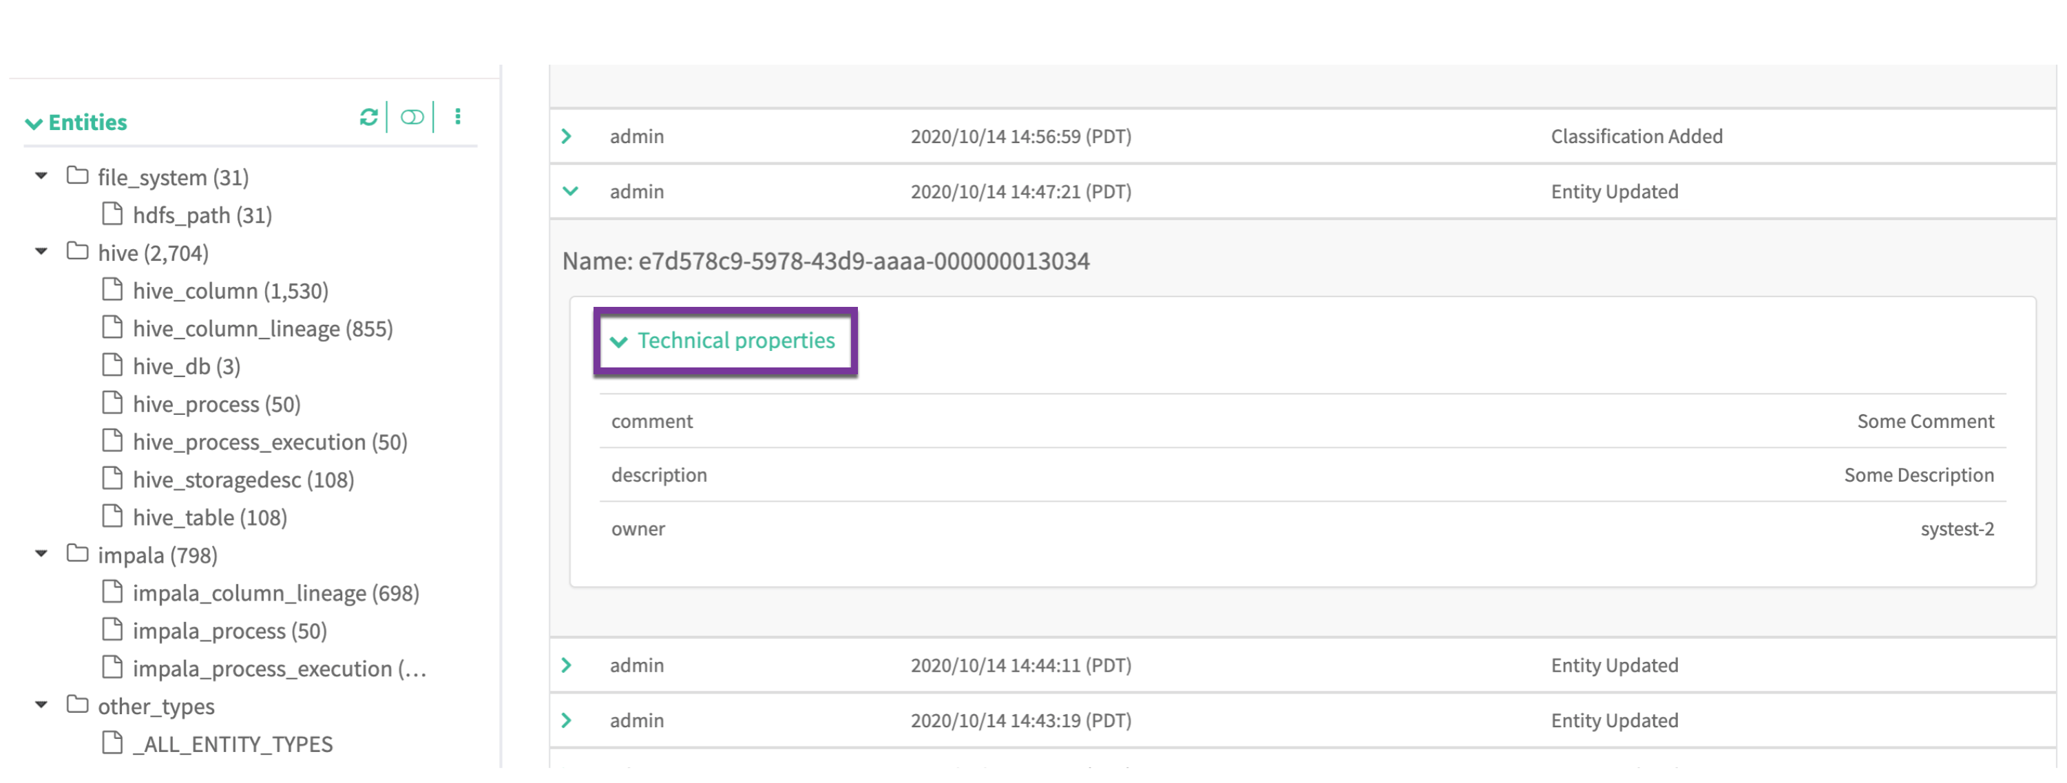Click the other_types folder icon
Viewport: 2067px width, 783px height.
point(77,705)
